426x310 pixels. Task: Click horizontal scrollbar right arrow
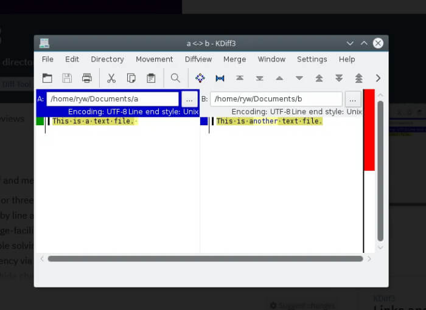pos(369,259)
